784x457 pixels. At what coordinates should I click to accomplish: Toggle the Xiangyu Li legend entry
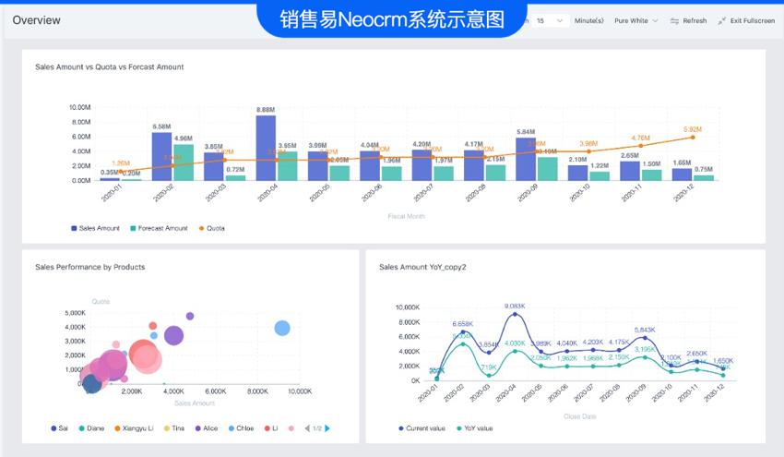tap(134, 428)
